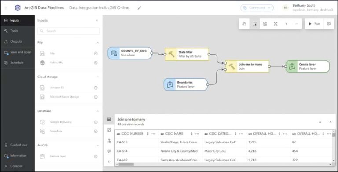Select the Boundaries feature layer node

[x=186, y=84]
